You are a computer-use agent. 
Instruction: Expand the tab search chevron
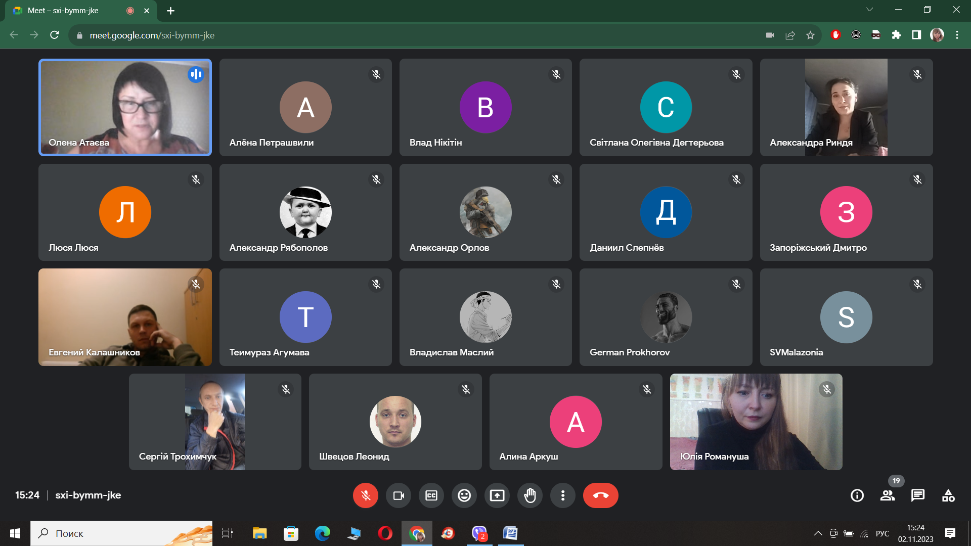pos(869,10)
